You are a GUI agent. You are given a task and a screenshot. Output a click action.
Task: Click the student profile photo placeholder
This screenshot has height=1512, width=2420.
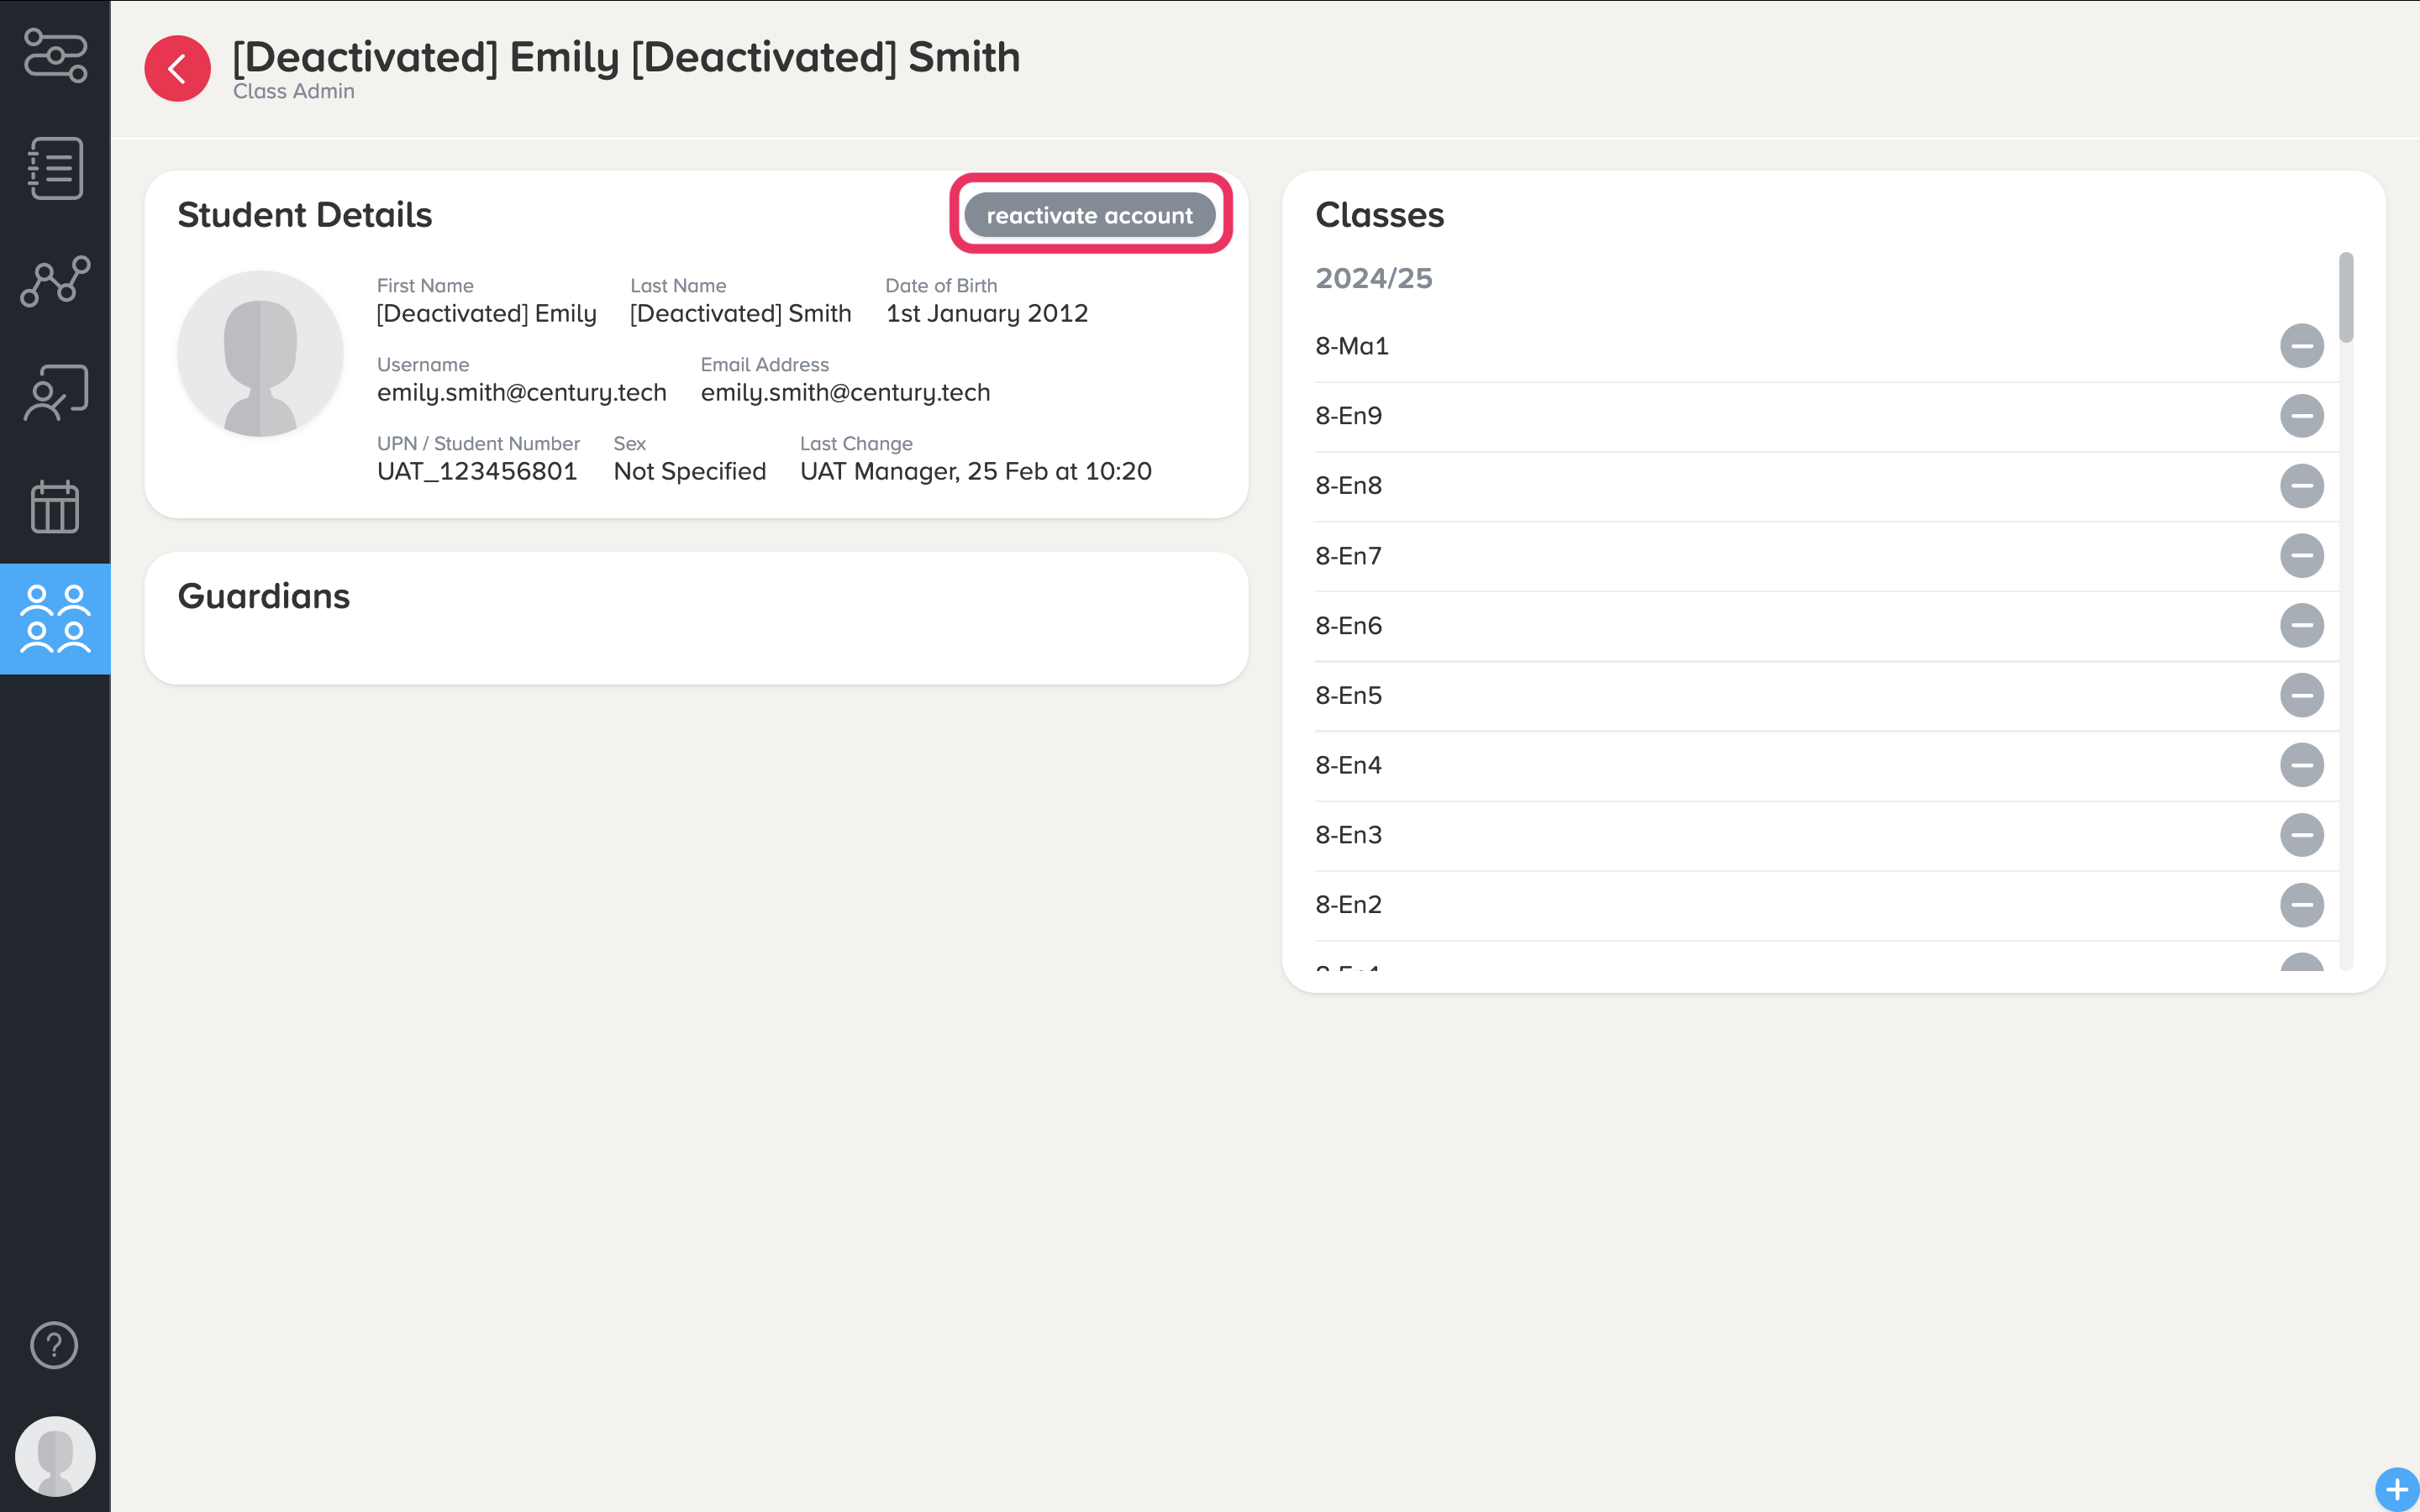pyautogui.click(x=260, y=354)
